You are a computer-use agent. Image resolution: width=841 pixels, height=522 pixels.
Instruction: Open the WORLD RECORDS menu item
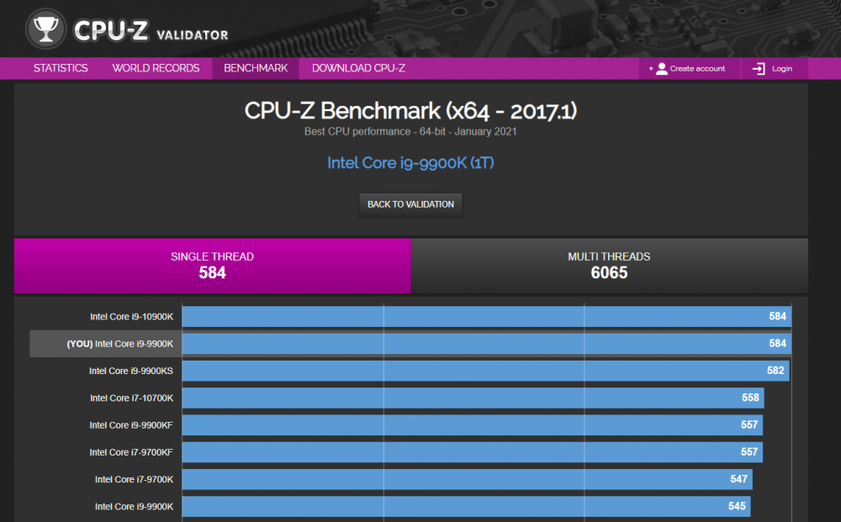point(156,68)
